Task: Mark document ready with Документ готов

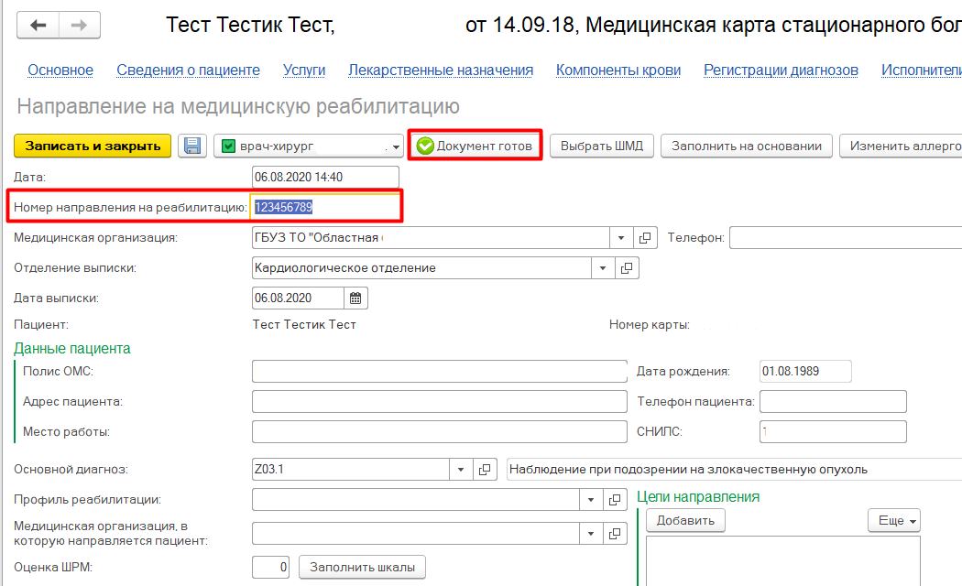Action: click(x=475, y=146)
